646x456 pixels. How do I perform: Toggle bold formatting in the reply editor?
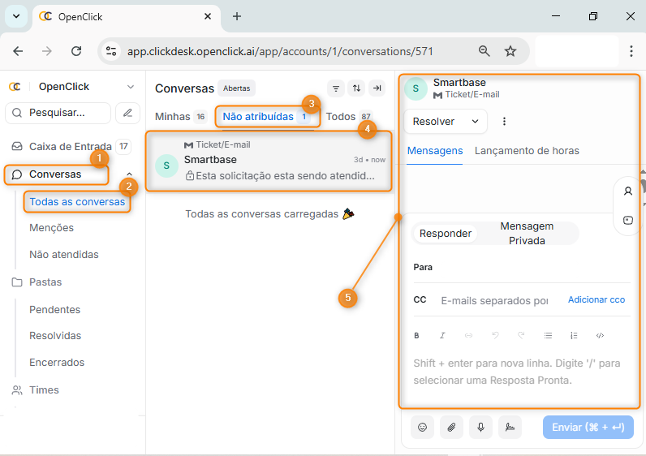417,335
